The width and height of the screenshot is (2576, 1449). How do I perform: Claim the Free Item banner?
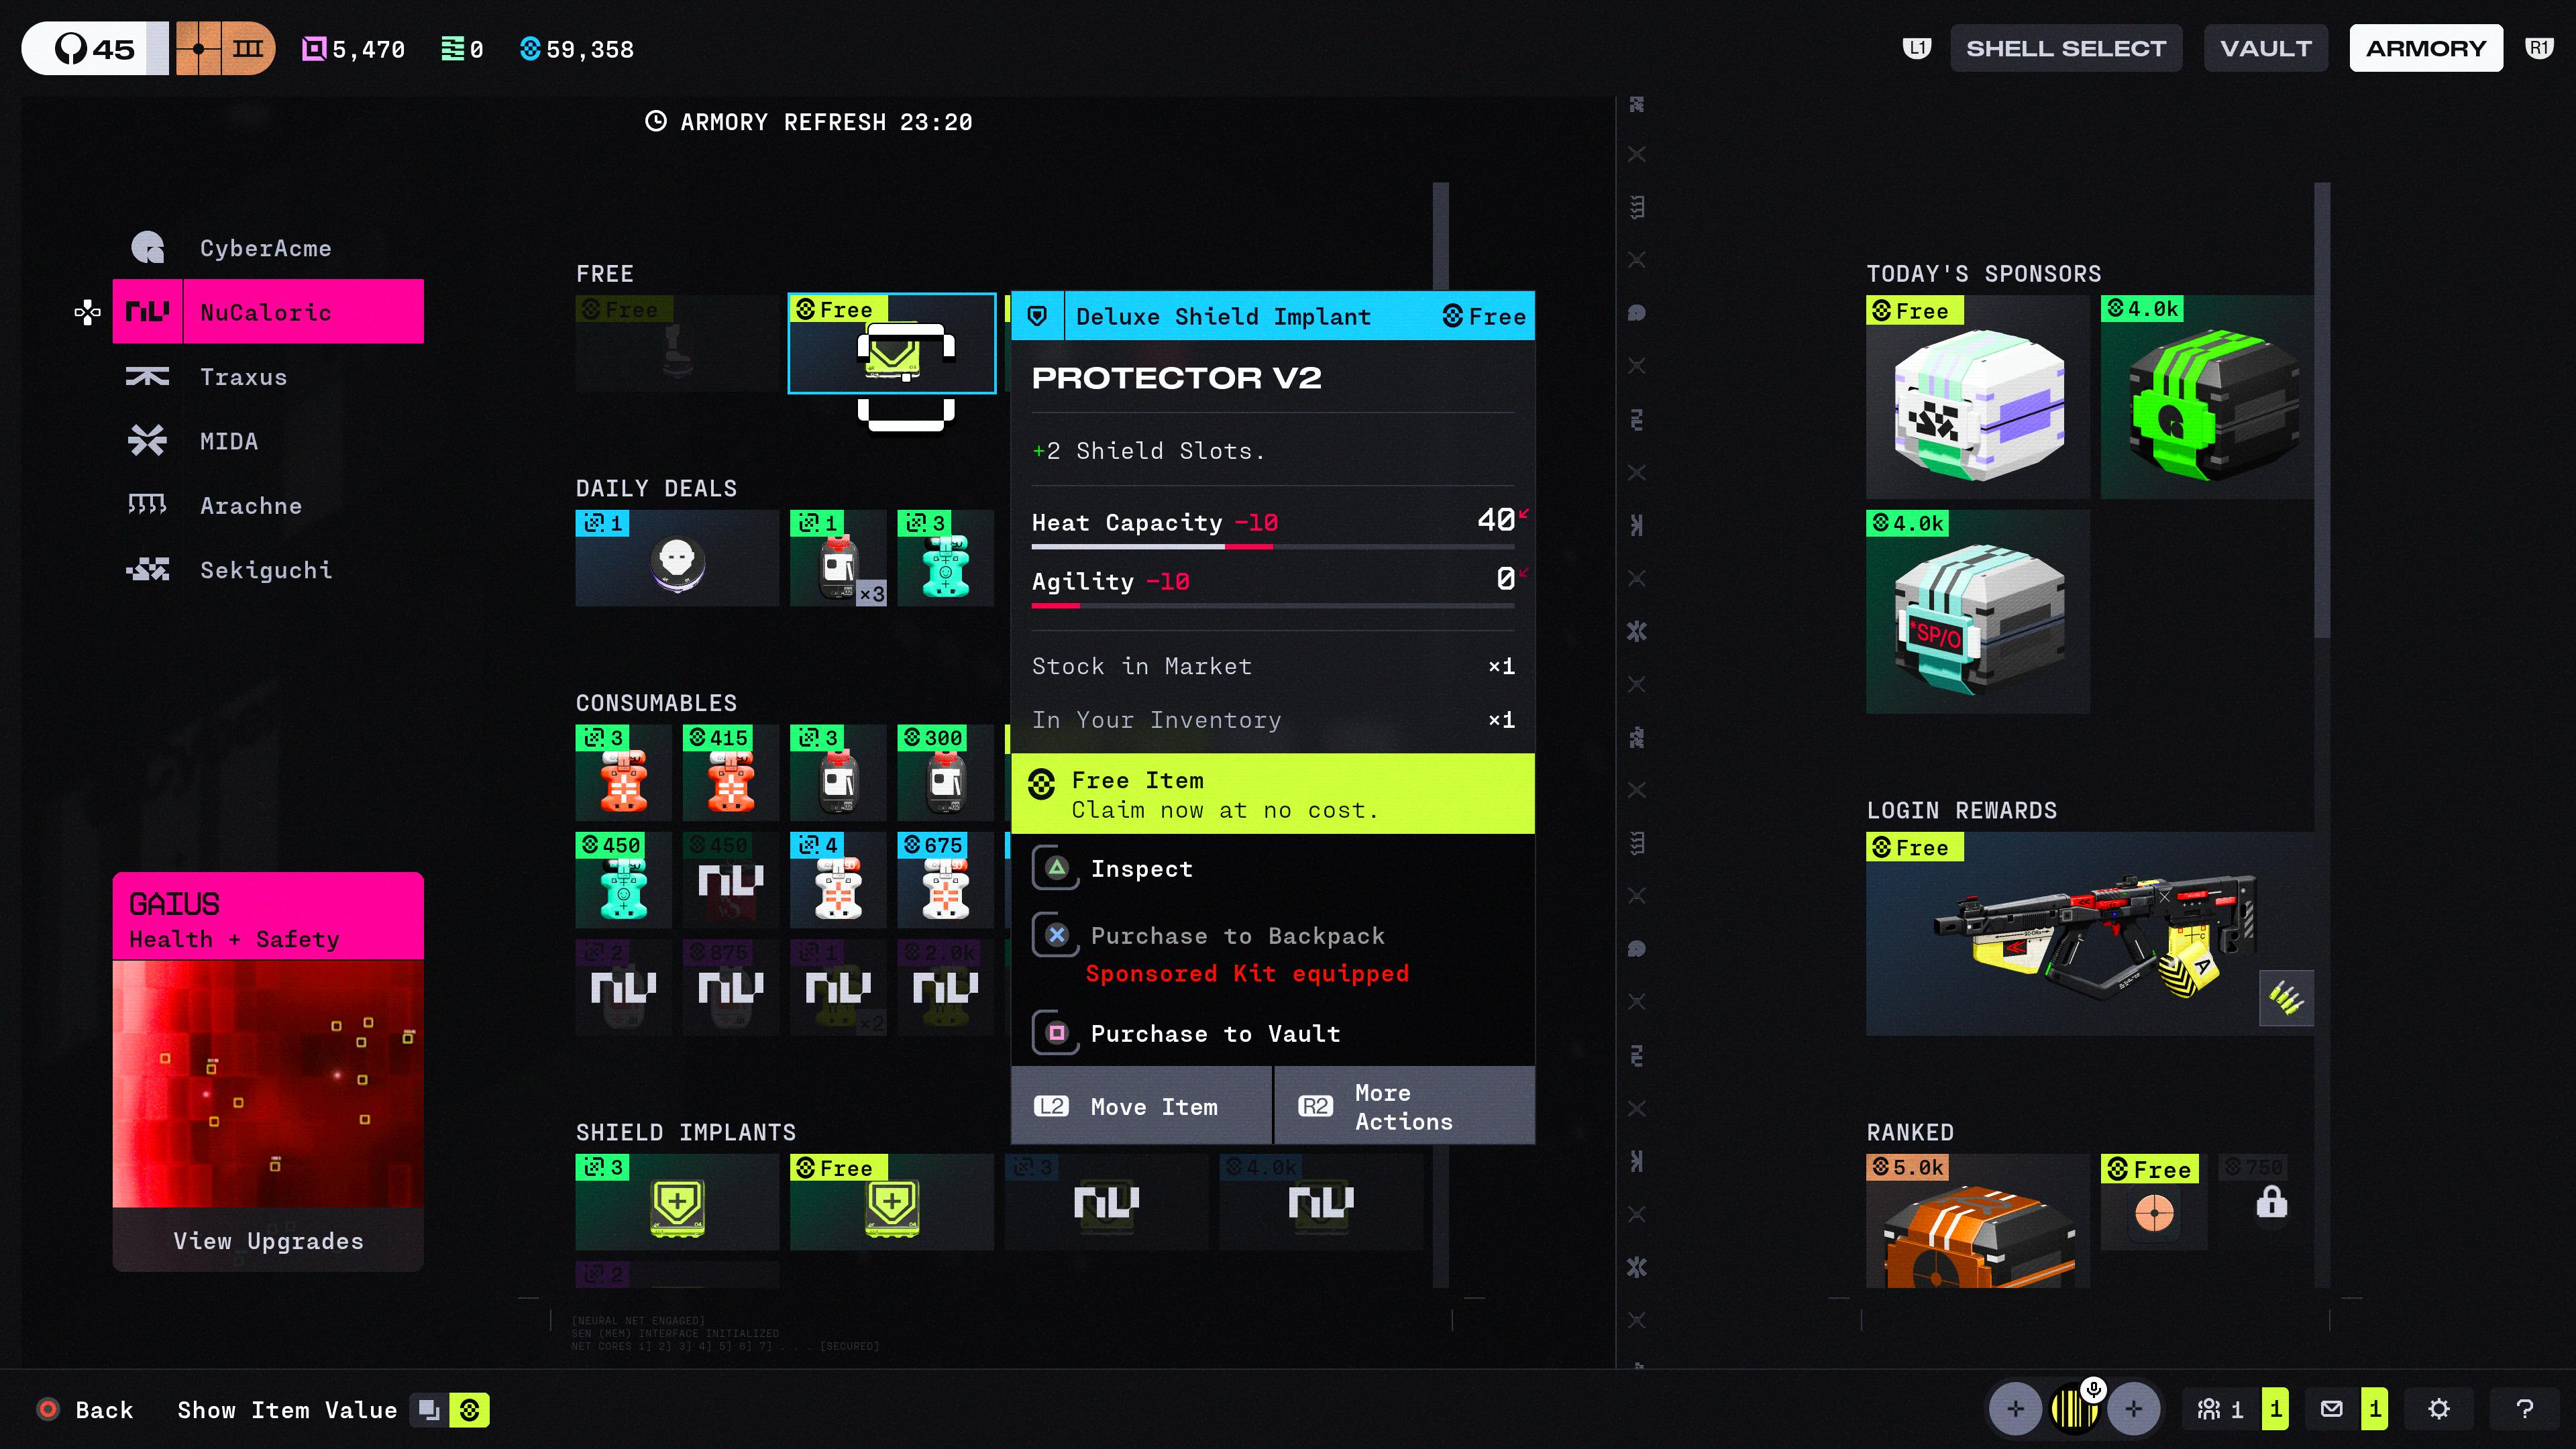coord(1273,793)
